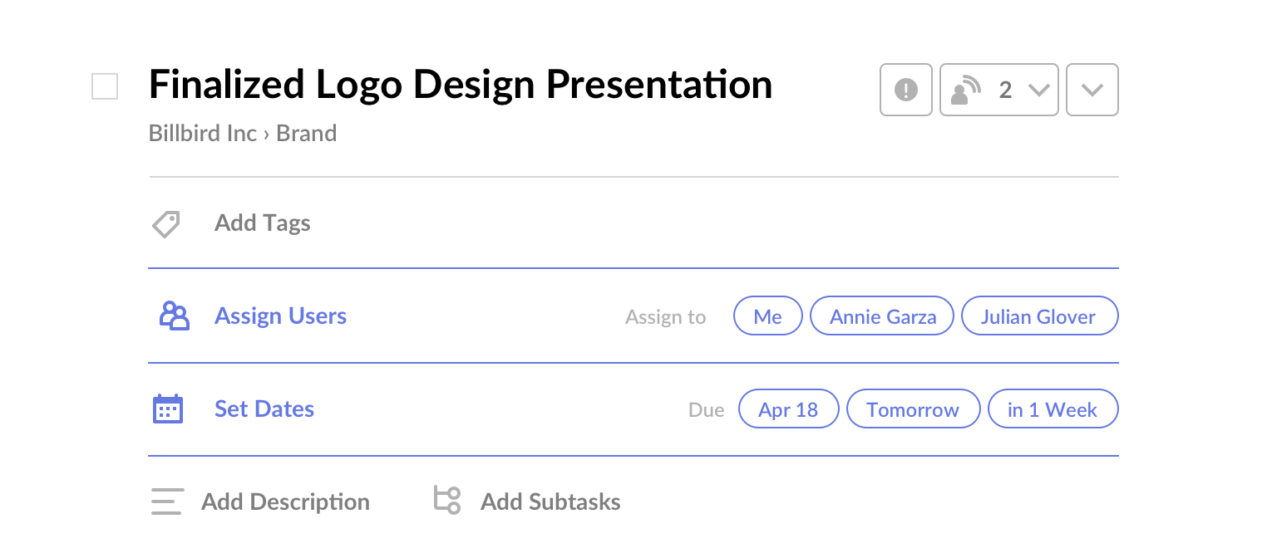Assign the task to Annie Garza
The width and height of the screenshot is (1267, 548).
tap(882, 316)
